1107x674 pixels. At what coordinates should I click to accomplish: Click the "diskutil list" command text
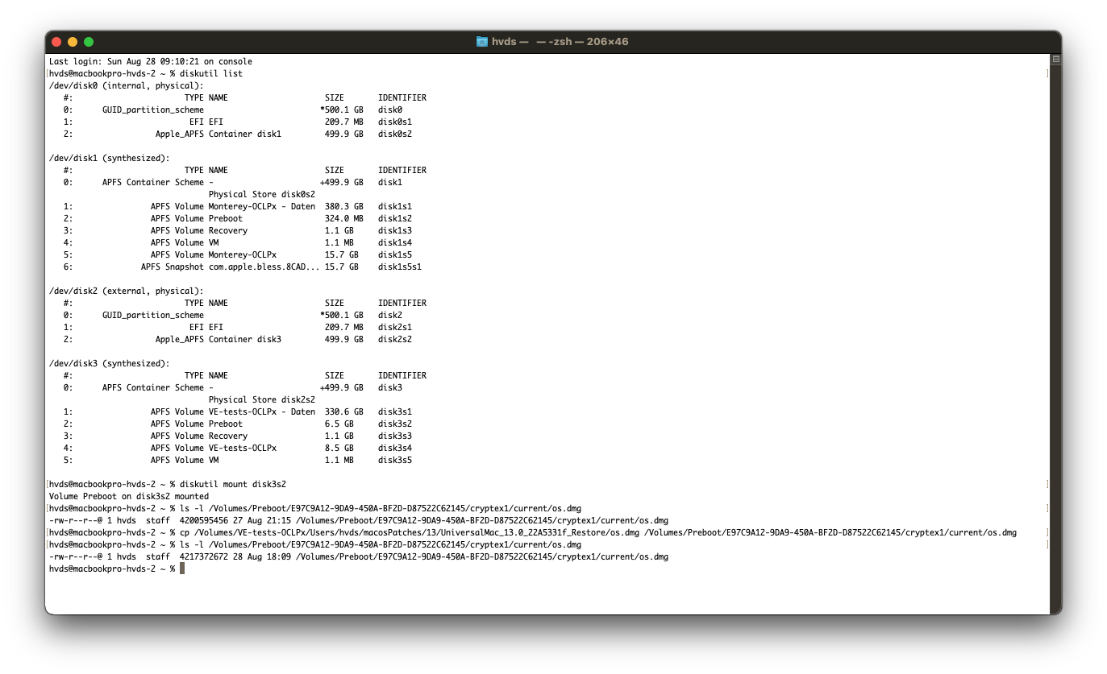click(212, 73)
